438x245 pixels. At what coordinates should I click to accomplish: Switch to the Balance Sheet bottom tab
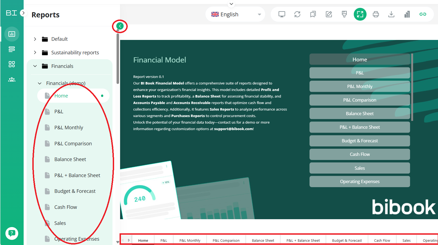[x=263, y=240]
